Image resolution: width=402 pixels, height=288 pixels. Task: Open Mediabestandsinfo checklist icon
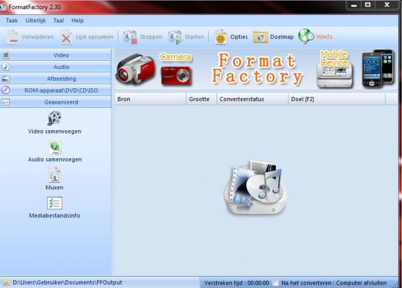coord(55,203)
